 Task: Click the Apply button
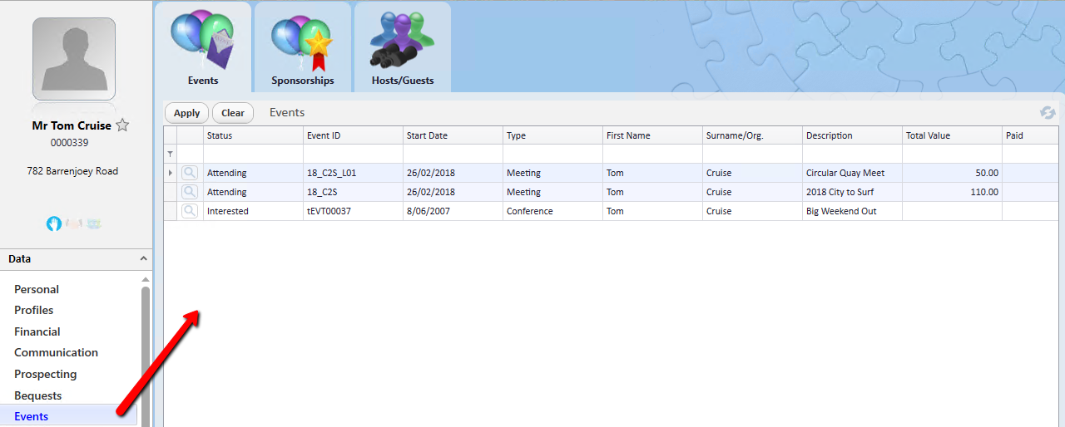pyautogui.click(x=186, y=113)
